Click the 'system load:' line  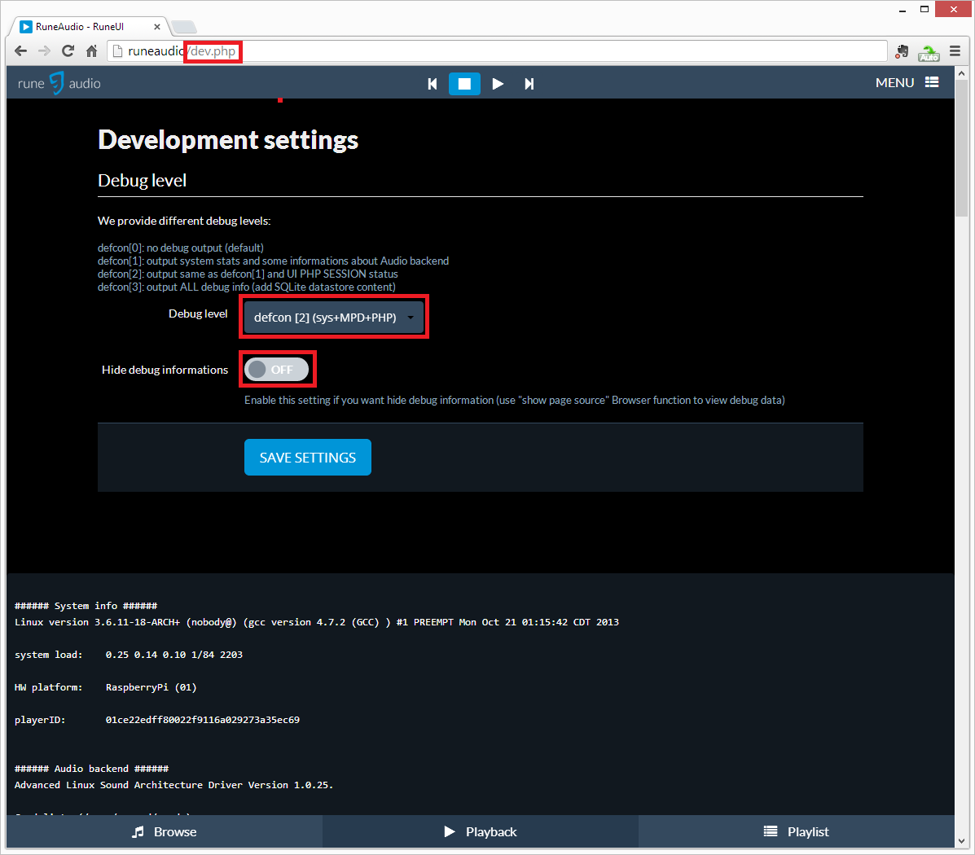click(129, 654)
